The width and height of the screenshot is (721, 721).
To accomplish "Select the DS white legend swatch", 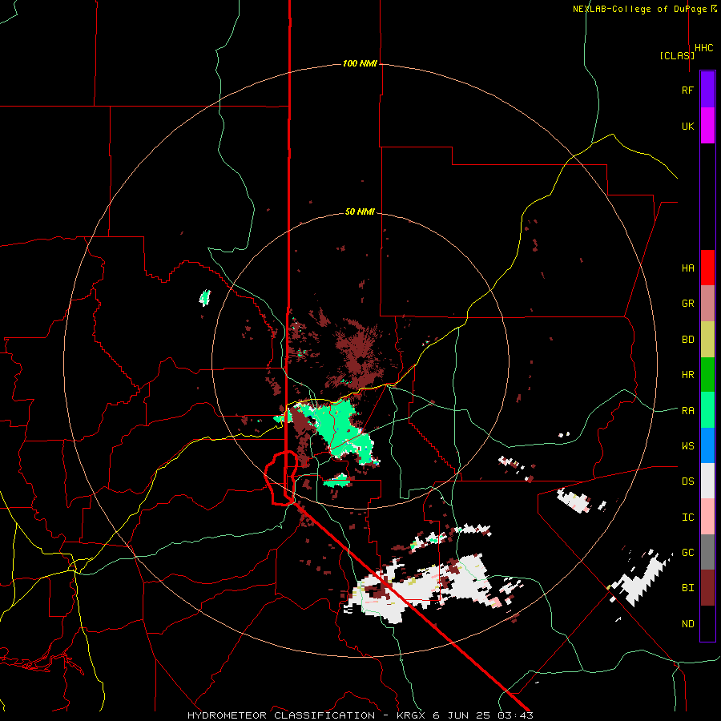I will point(707,481).
